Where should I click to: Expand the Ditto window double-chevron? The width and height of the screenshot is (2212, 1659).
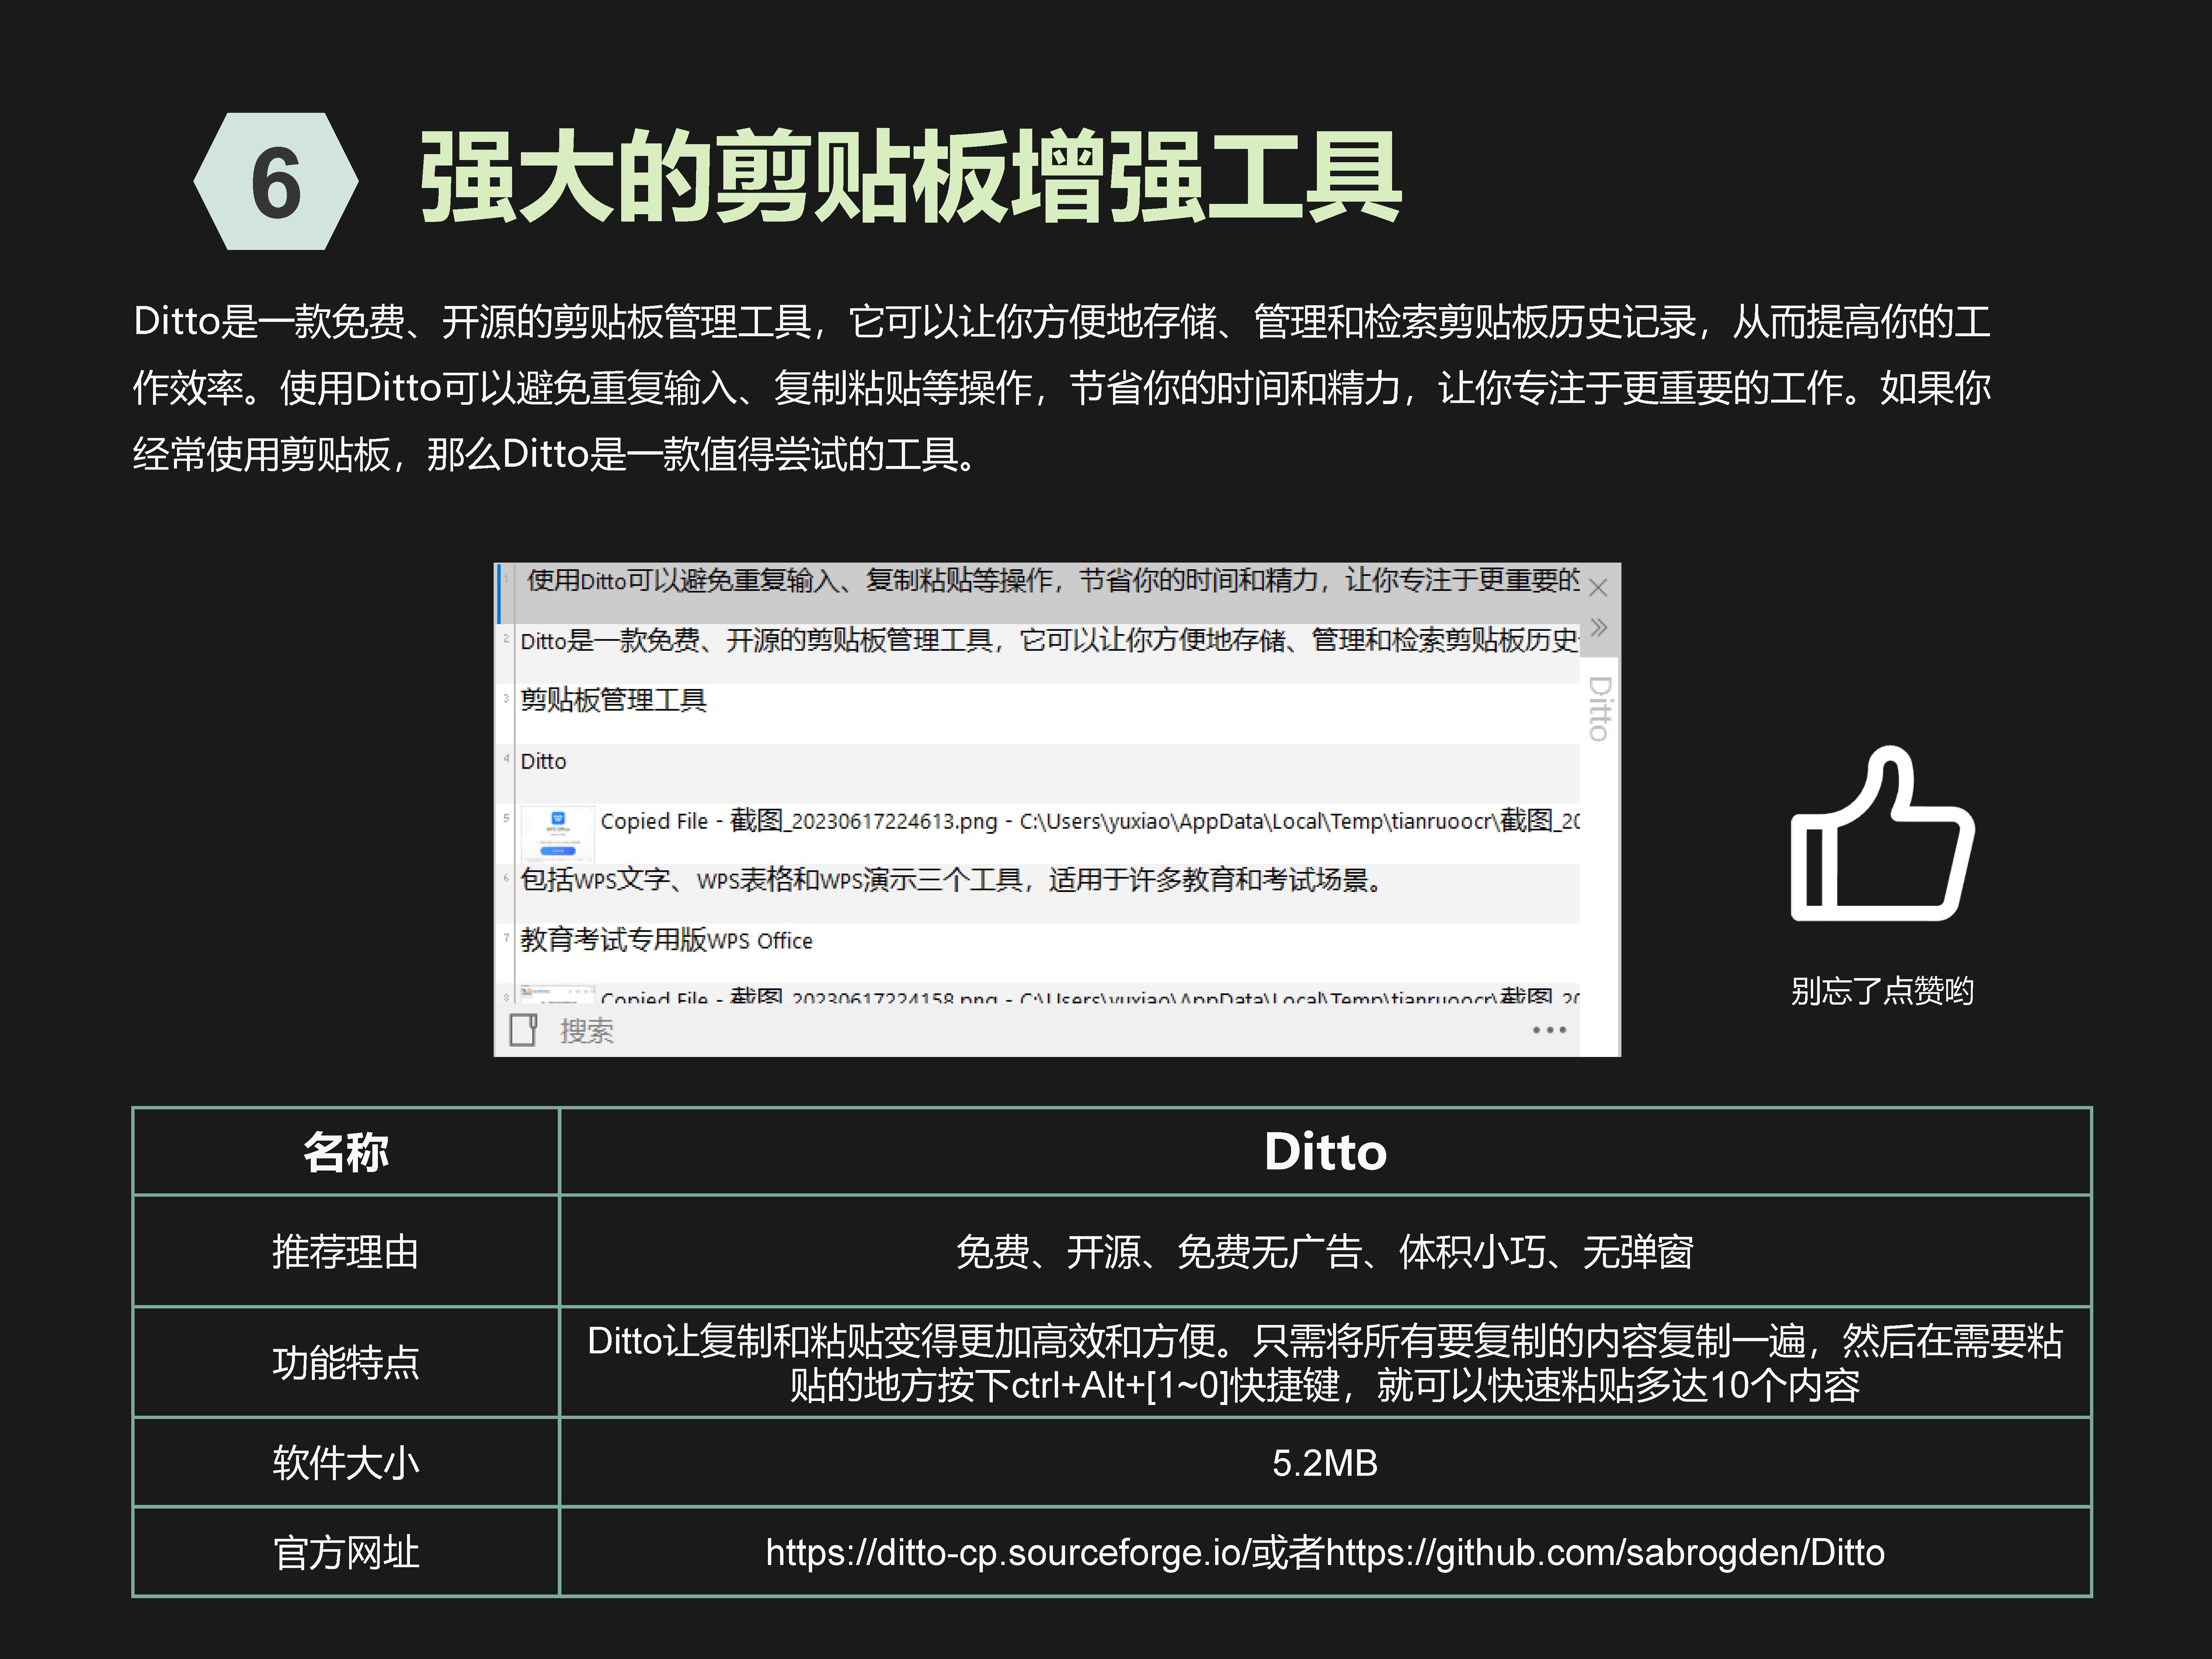click(1598, 627)
